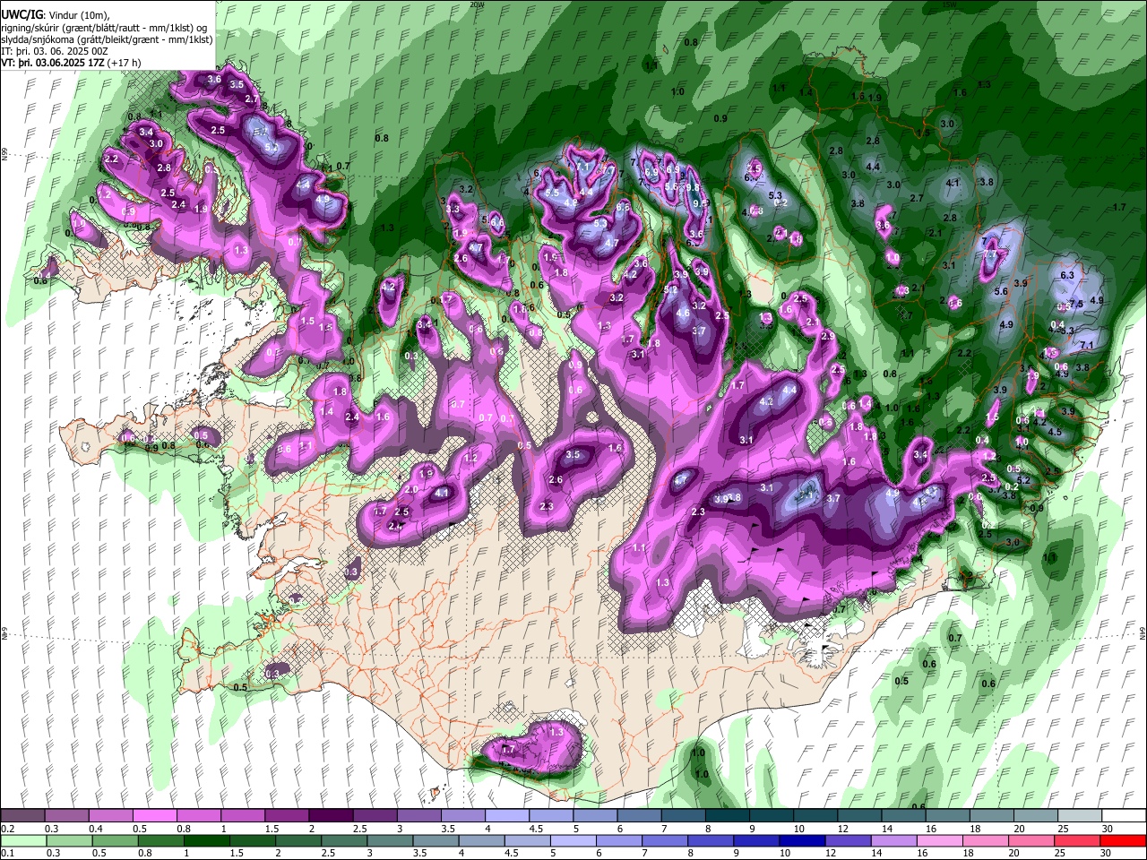Click snow legend swatch between 2.5 and 3
The width and height of the screenshot is (1147, 860).
(x=375, y=816)
